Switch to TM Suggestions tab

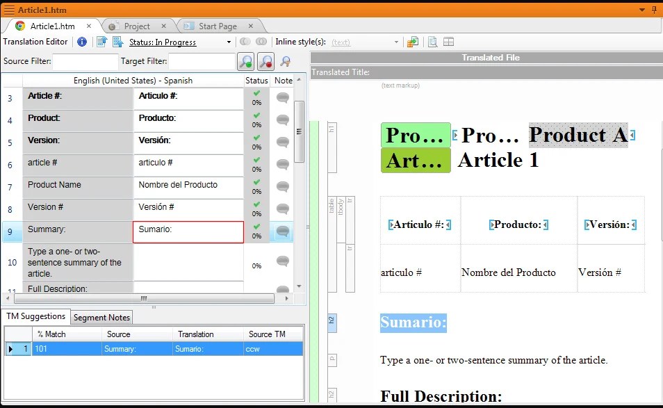click(x=36, y=316)
